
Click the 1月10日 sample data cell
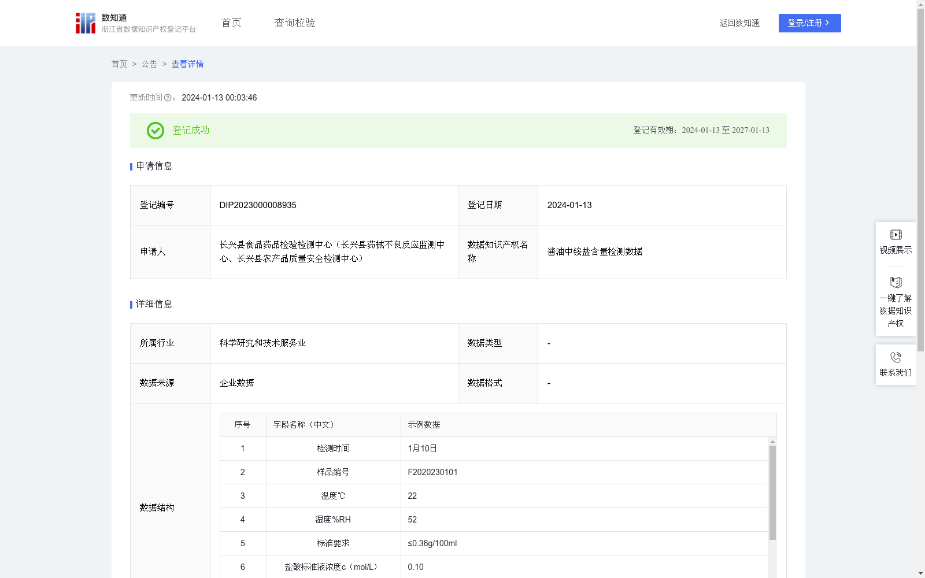point(584,449)
